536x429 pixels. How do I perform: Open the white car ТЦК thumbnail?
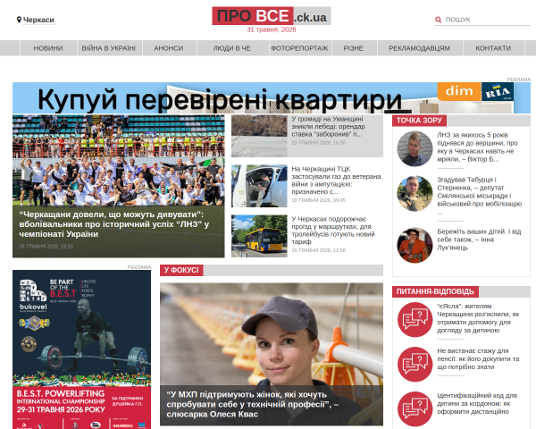tap(259, 186)
